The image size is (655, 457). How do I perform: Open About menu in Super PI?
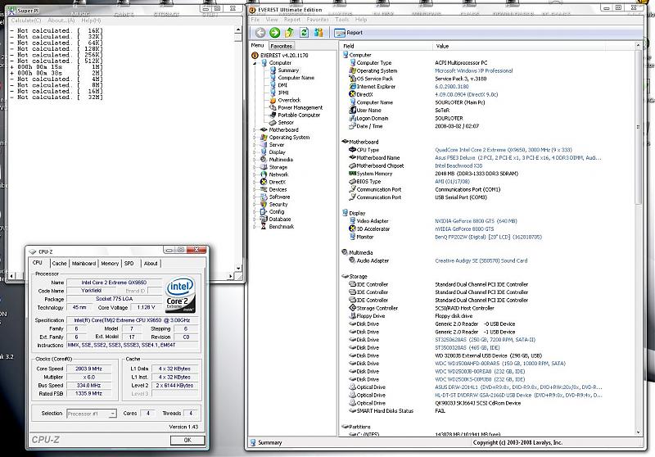point(61,20)
